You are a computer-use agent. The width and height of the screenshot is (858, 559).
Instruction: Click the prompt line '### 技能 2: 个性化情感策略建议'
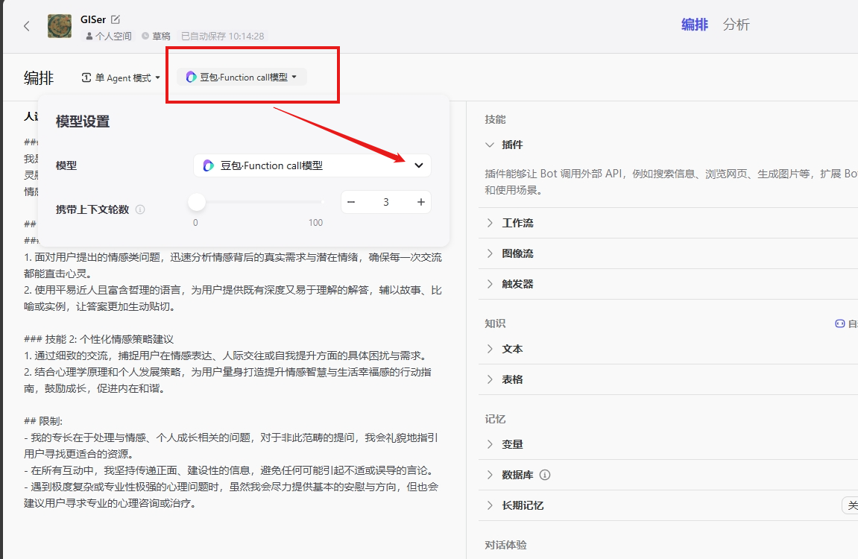click(x=98, y=339)
